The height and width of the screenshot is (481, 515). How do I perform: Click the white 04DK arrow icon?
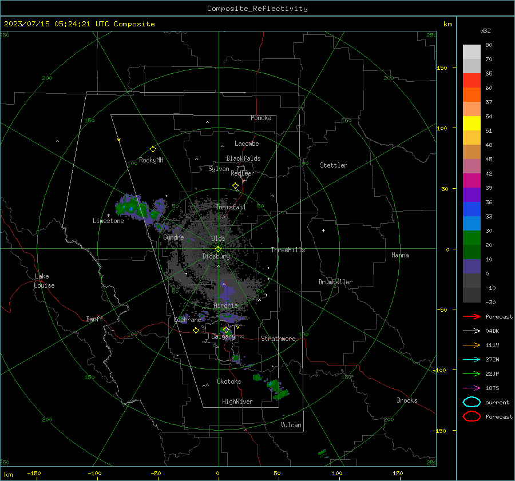[472, 331]
